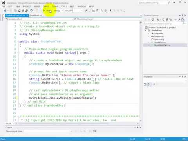Toggle auto-hide pin on Properties panel
This screenshot has height=141, width=188.
pos(183,77)
